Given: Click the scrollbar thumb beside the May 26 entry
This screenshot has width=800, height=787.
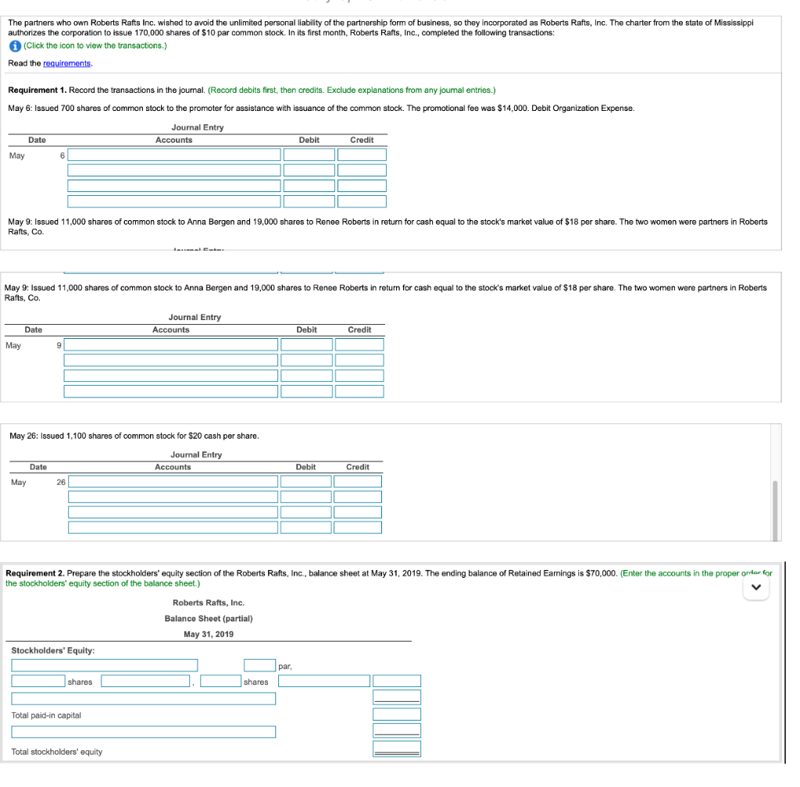Looking at the screenshot, I should pos(775,511).
